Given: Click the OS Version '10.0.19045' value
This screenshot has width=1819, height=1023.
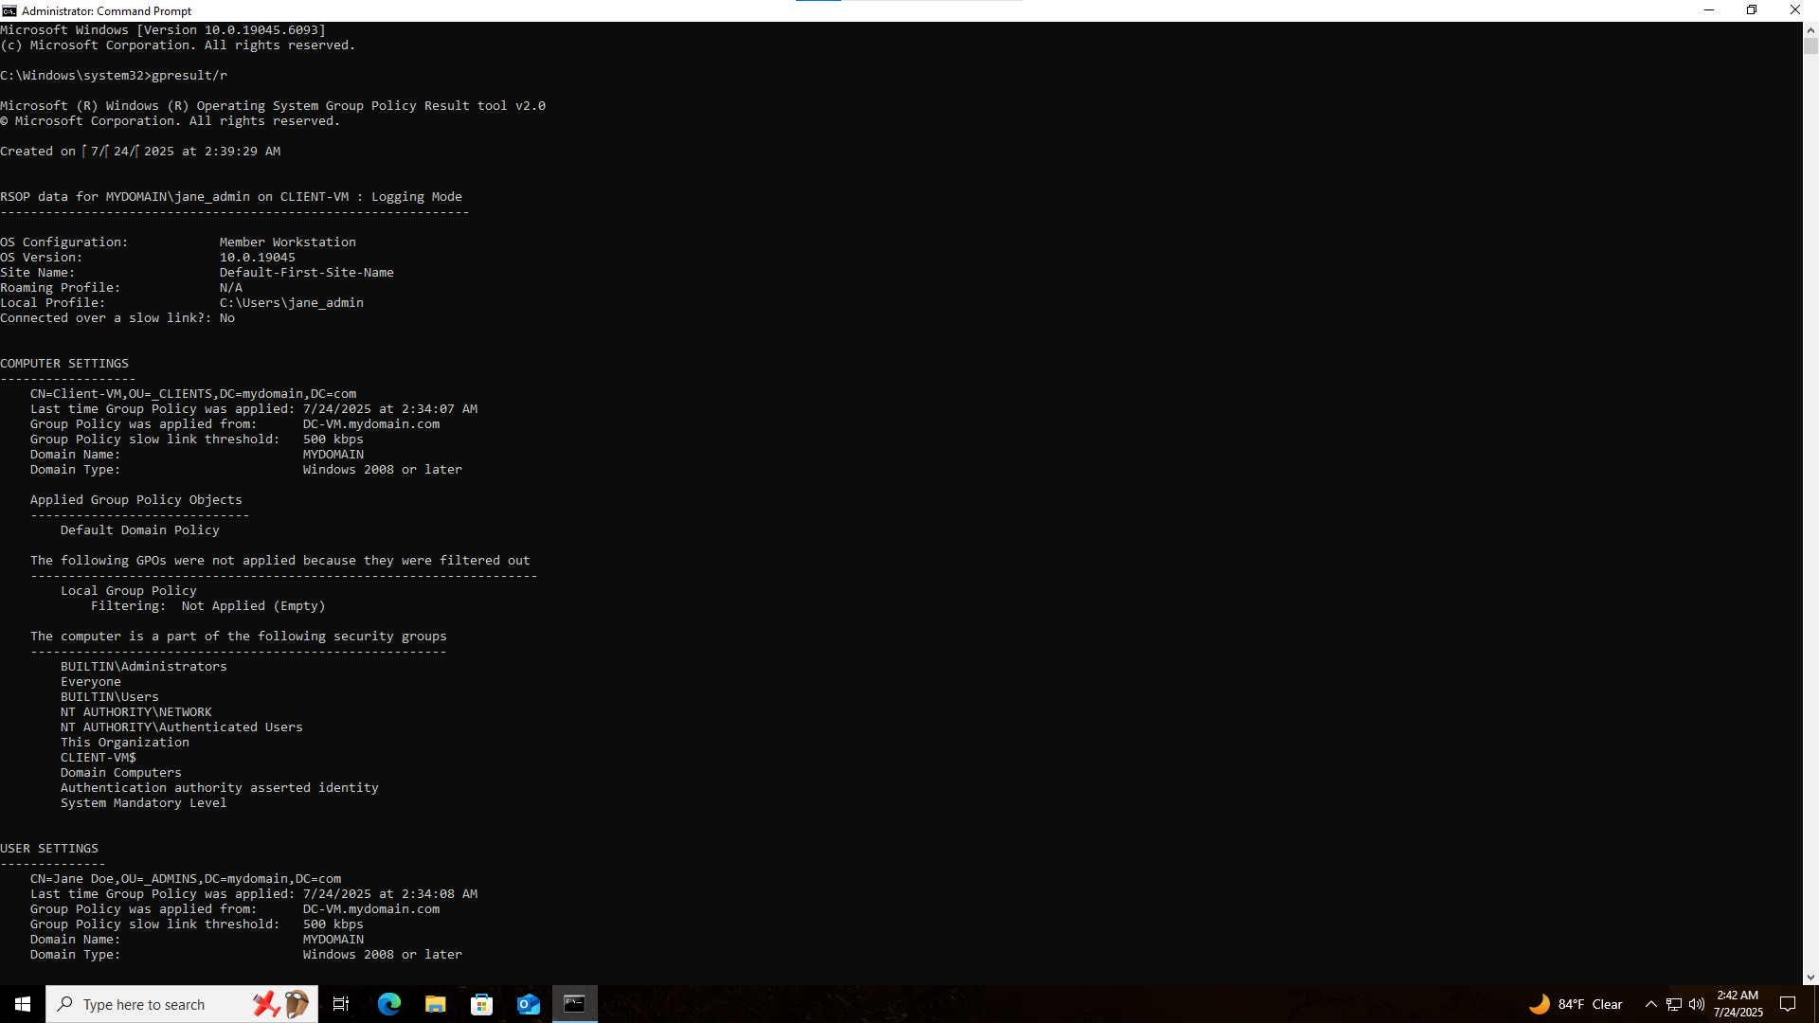Looking at the screenshot, I should point(258,257).
